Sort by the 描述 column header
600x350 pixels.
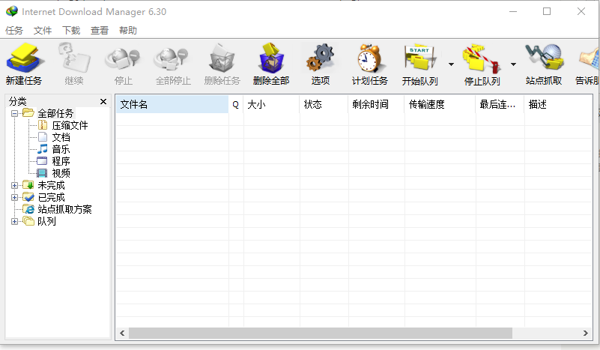pyautogui.click(x=558, y=104)
